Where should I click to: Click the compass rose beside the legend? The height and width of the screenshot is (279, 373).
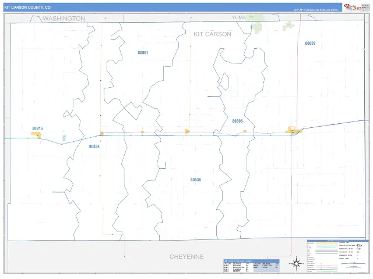click(297, 263)
